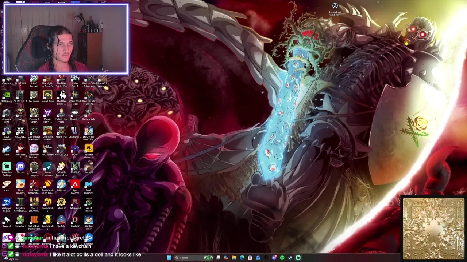The width and height of the screenshot is (467, 262).
Task: Launch Schedule I from the desktop
Action: (x=20, y=222)
